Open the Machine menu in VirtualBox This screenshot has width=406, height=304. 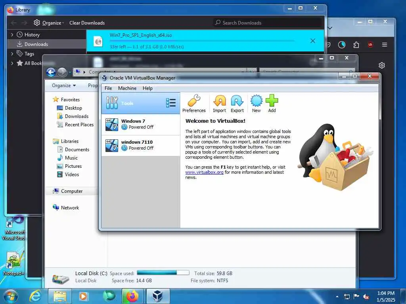[127, 88]
